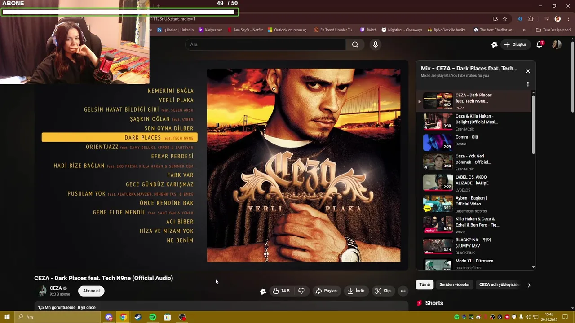Image resolution: width=575 pixels, height=323 pixels.
Task: Open the Mix playlist three-dot options menu
Action: pos(528,84)
